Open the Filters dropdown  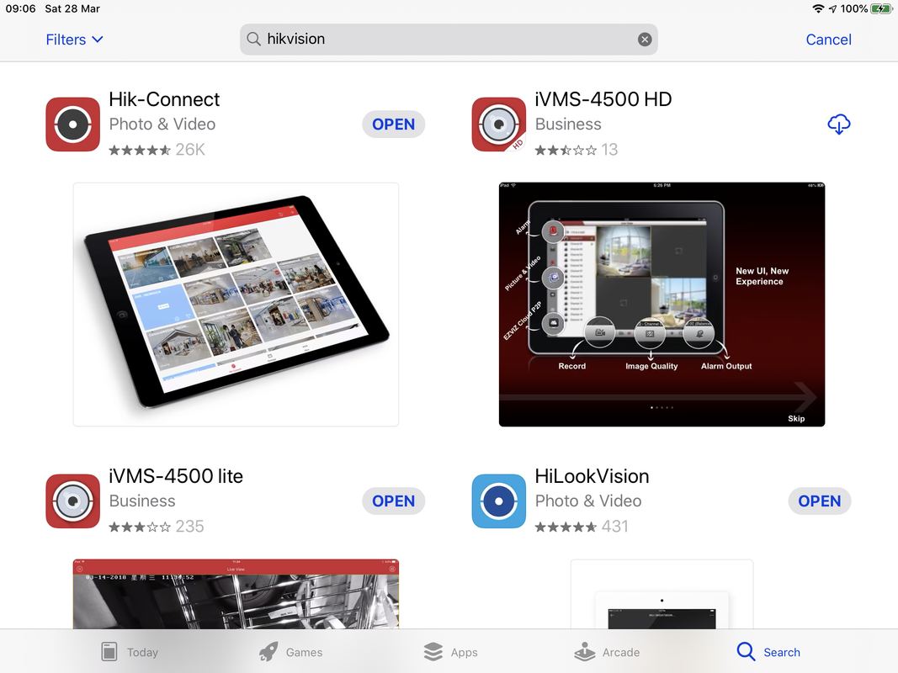point(74,40)
